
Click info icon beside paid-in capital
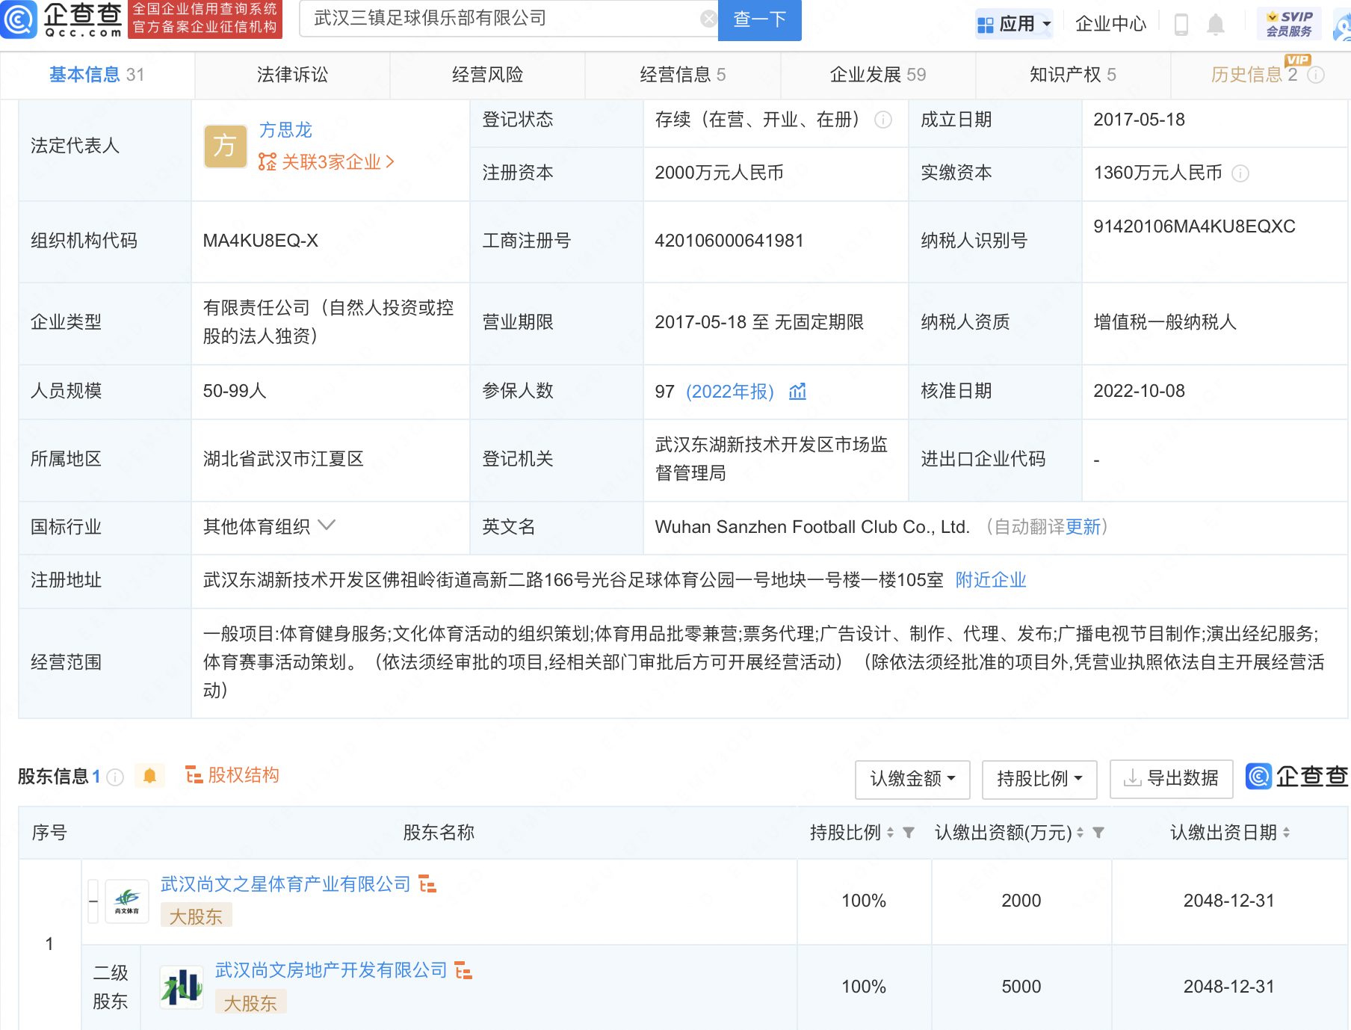point(1240,173)
